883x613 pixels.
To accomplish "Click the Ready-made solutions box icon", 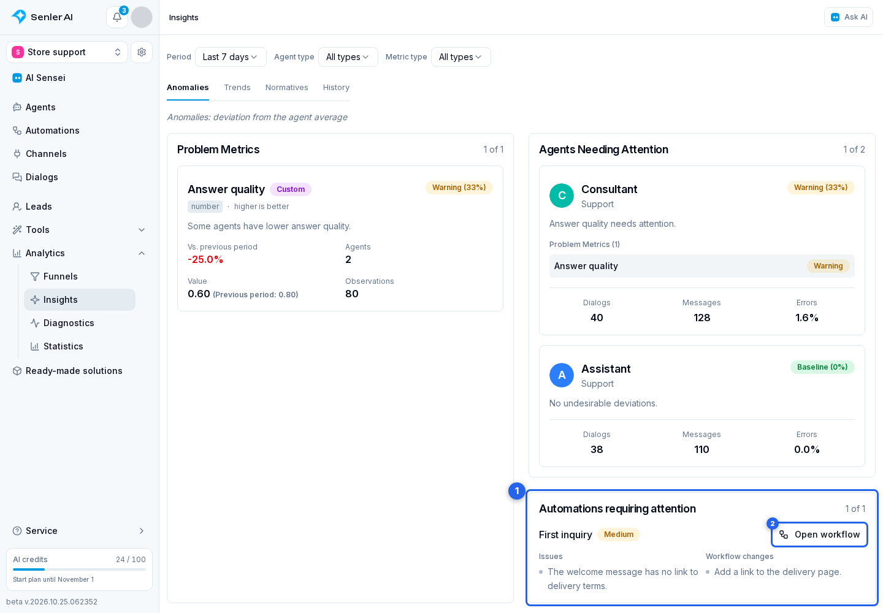I will click(17, 371).
